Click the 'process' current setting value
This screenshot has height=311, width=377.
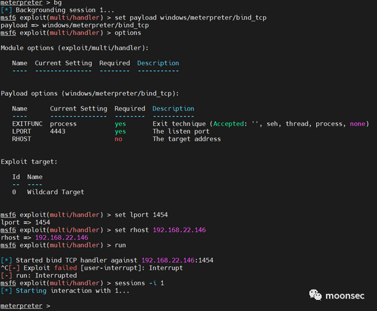(x=63, y=124)
